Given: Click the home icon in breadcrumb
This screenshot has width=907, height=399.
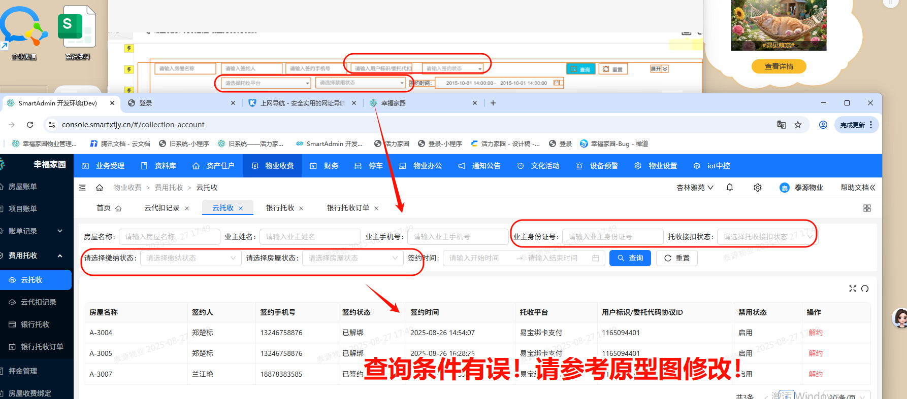Looking at the screenshot, I should coord(100,188).
